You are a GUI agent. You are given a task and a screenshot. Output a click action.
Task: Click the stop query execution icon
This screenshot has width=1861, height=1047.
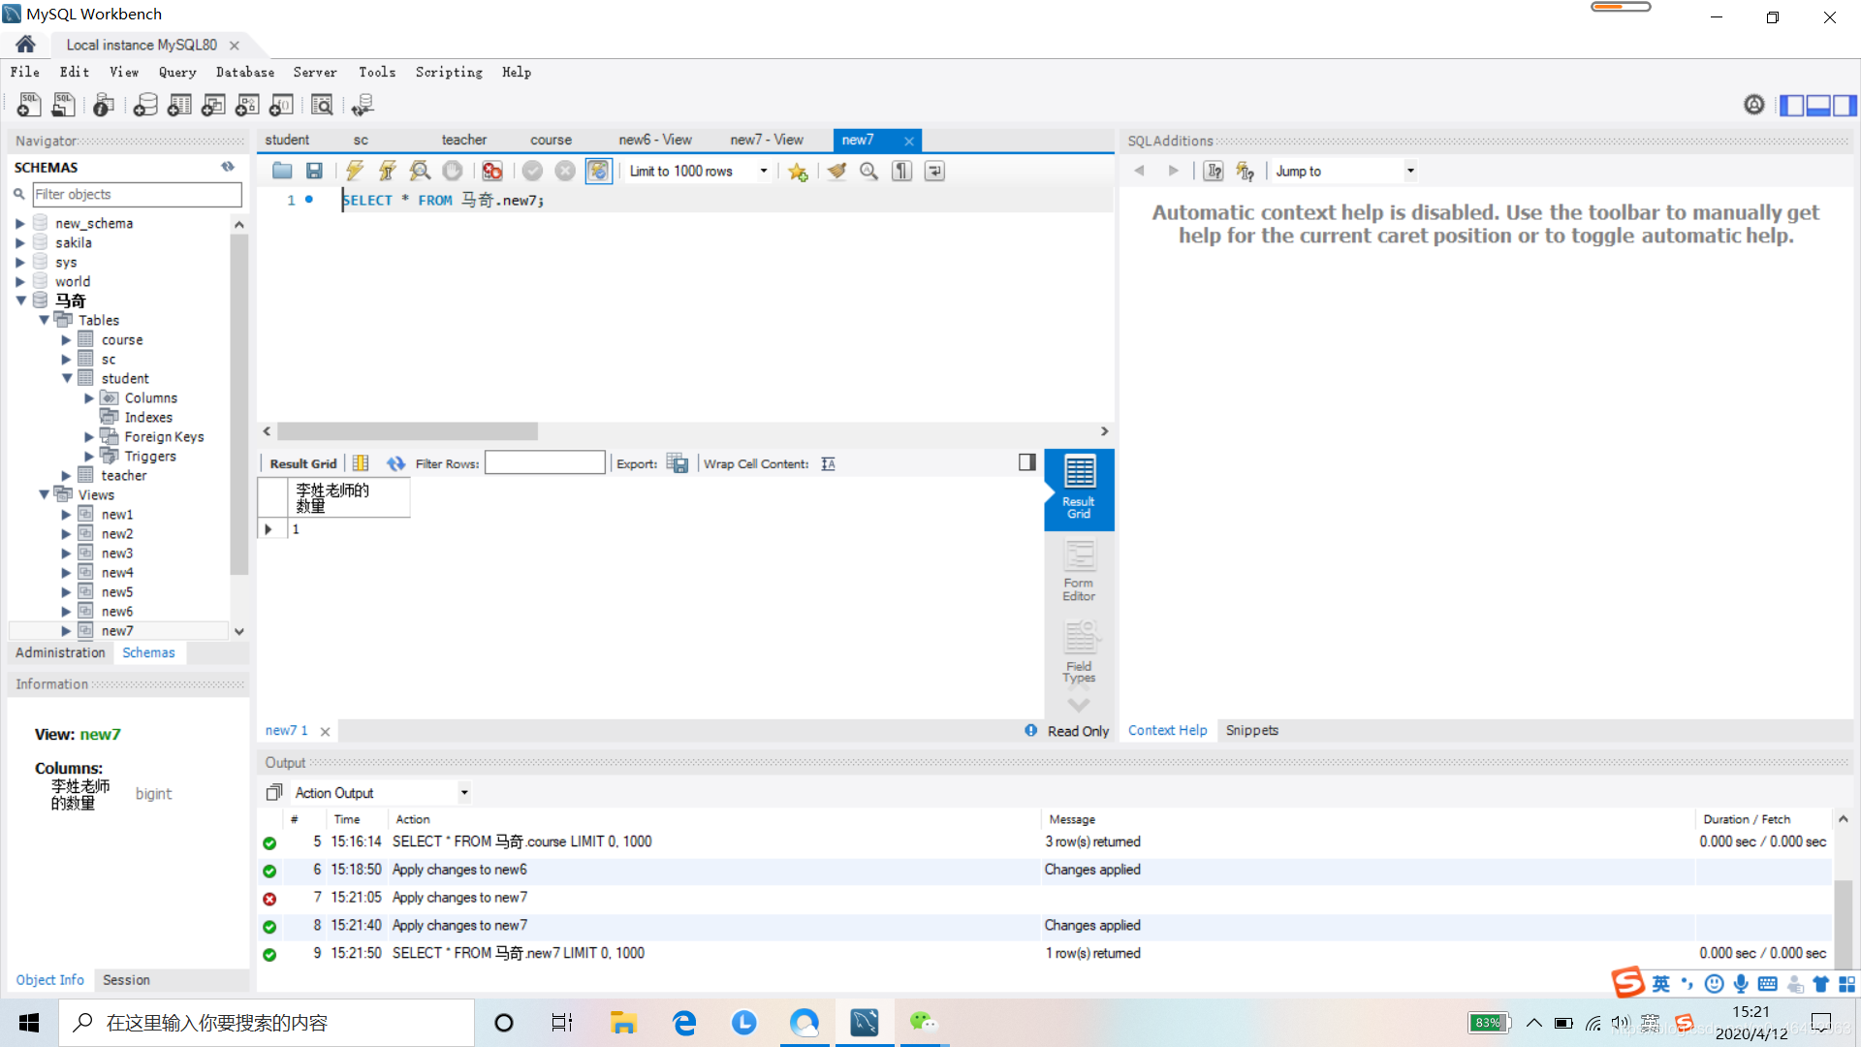[453, 171]
